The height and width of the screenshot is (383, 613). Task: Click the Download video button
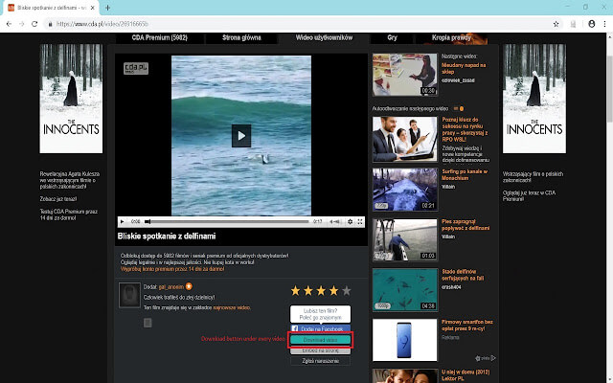coord(320,340)
